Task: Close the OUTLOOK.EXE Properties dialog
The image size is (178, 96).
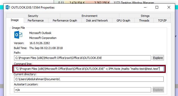Action: click(x=169, y=7)
